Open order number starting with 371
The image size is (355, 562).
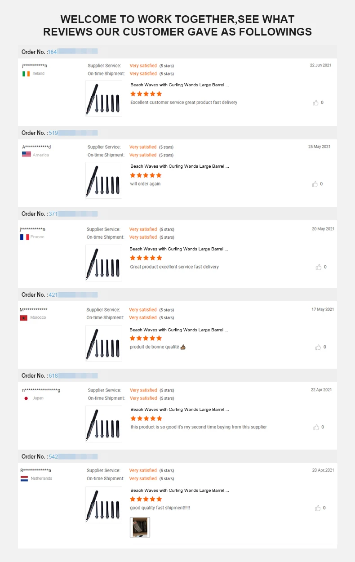click(x=53, y=214)
